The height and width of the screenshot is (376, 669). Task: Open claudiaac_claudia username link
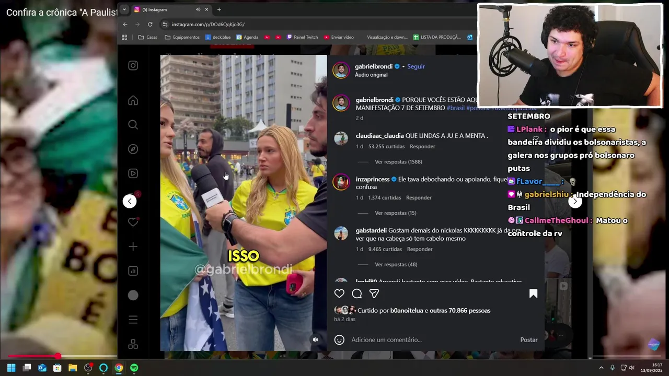(x=379, y=136)
